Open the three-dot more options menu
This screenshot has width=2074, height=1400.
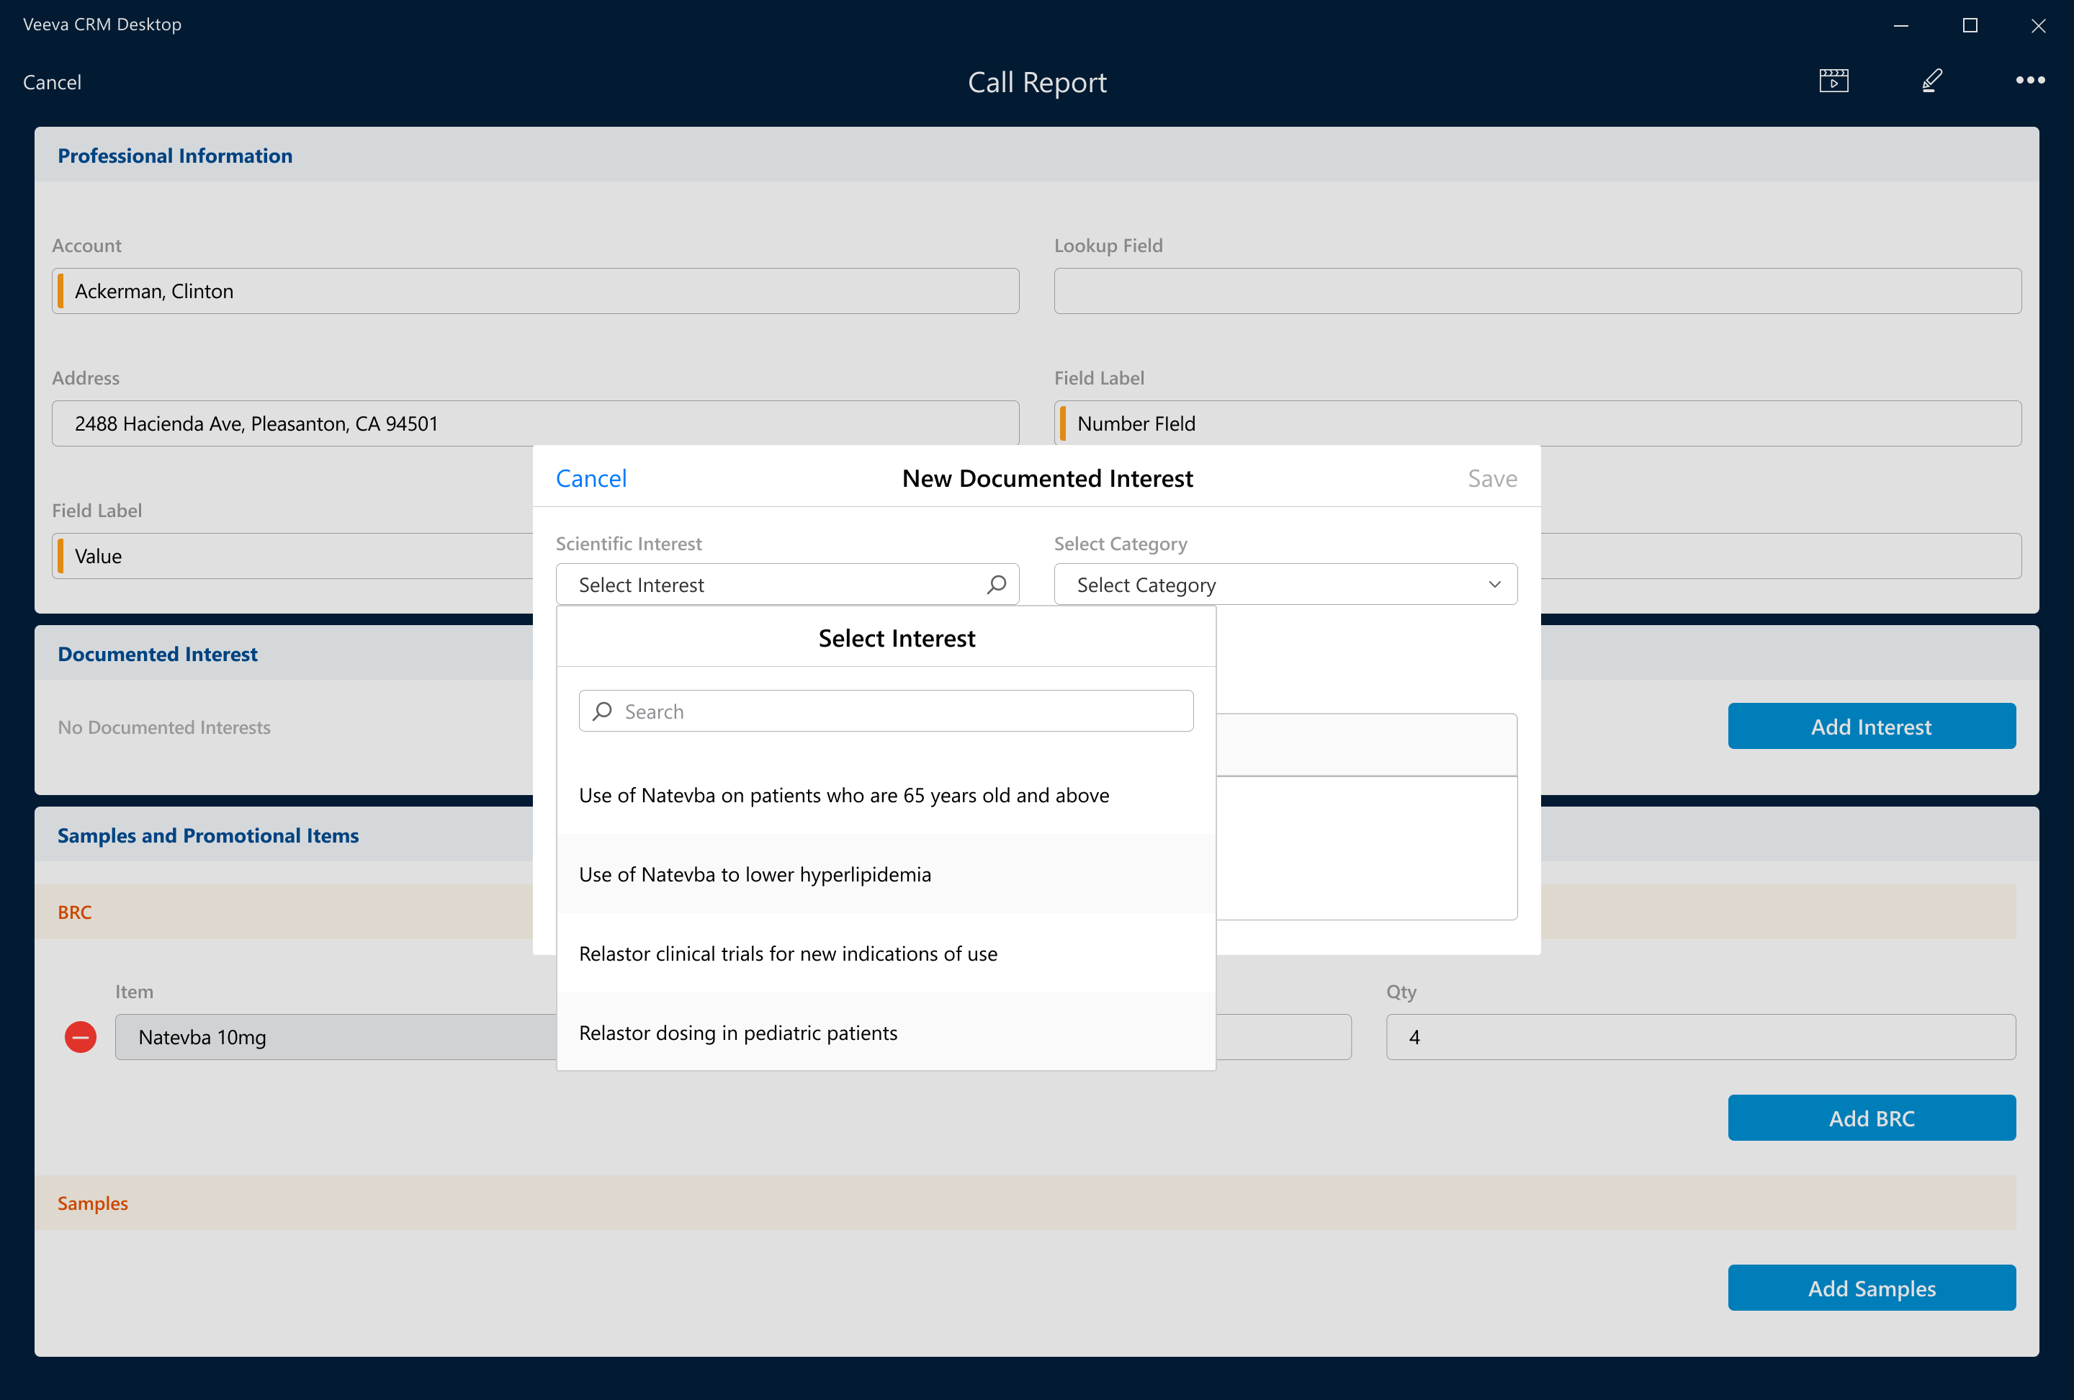[x=2029, y=81]
